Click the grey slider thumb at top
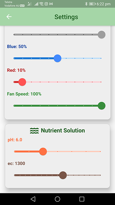This screenshot has width=115, height=205. pos(101,35)
